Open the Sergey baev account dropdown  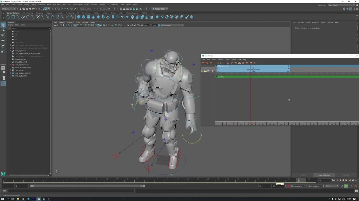pyautogui.click(x=160, y=9)
